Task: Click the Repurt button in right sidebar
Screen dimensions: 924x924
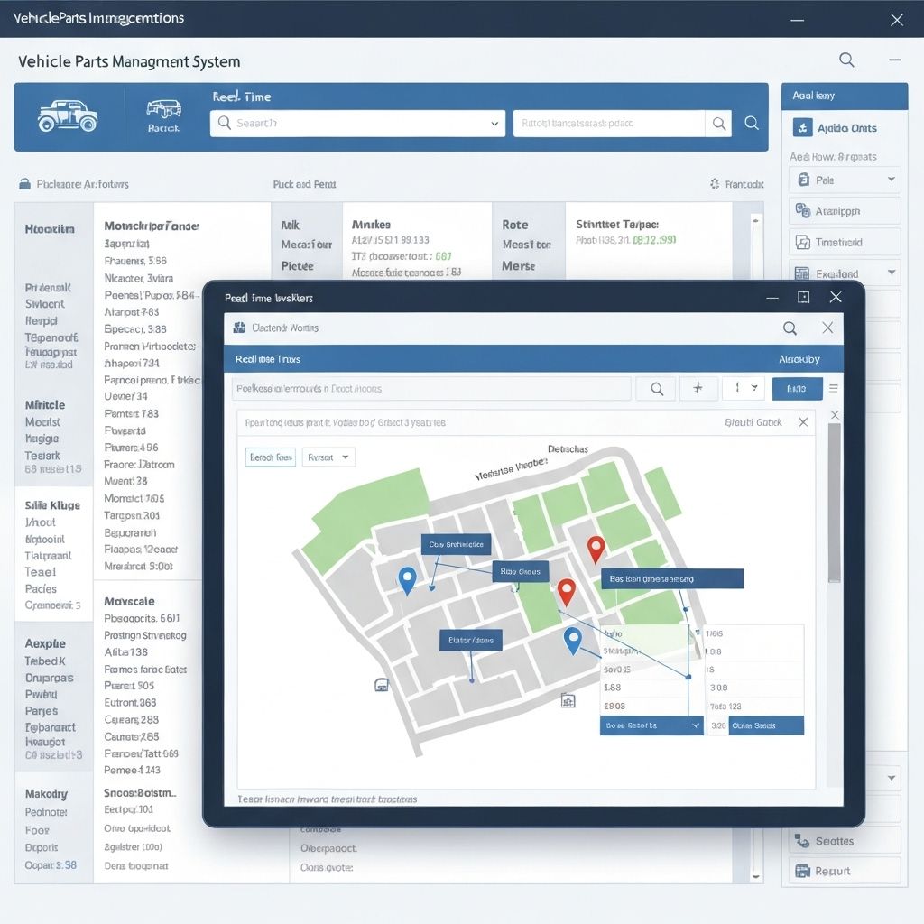Action: pyautogui.click(x=844, y=871)
